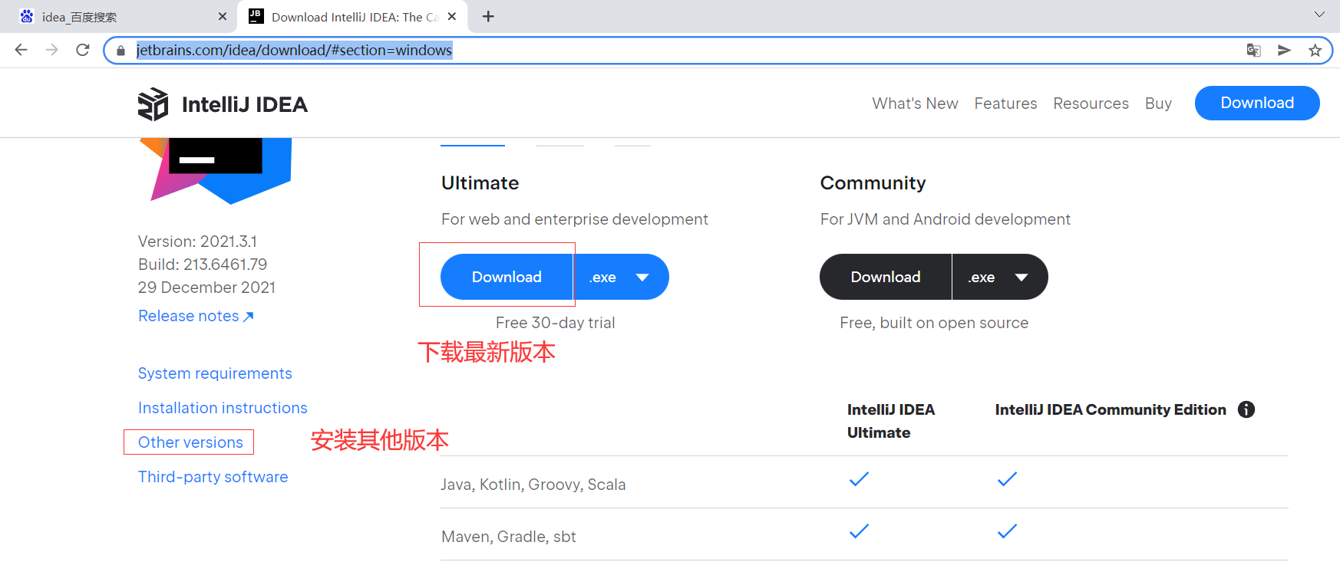Open Installation instructions link

coord(223,408)
